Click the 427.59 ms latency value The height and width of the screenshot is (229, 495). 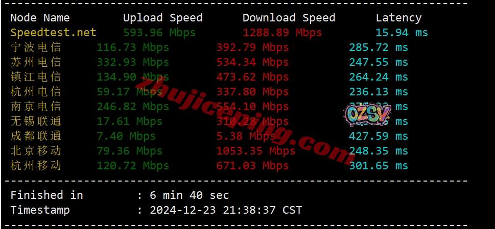379,136
